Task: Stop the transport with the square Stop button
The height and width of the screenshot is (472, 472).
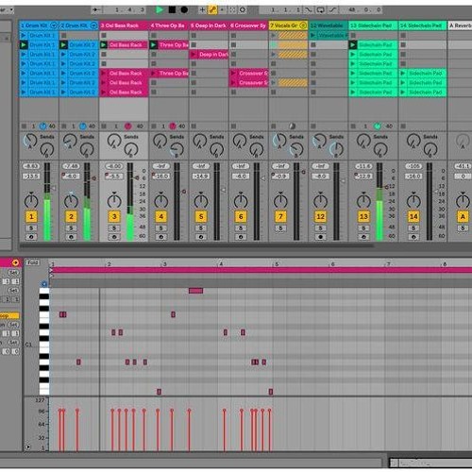Action: coord(172,9)
